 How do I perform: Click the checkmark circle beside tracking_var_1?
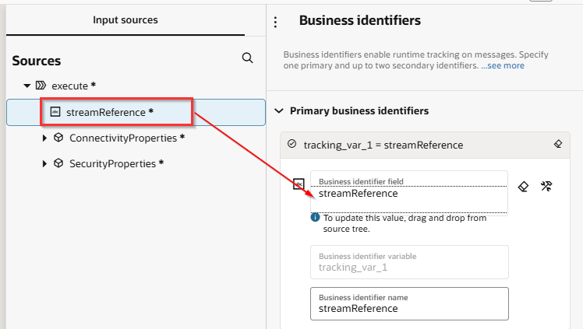click(291, 144)
